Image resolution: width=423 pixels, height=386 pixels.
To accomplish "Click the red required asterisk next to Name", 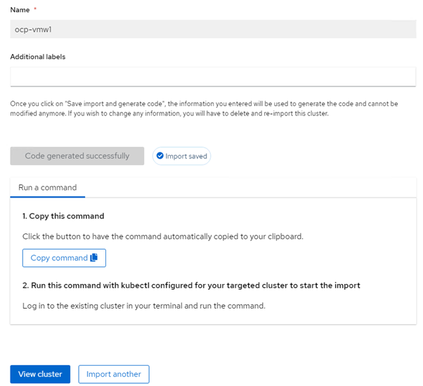I will pyautogui.click(x=35, y=8).
